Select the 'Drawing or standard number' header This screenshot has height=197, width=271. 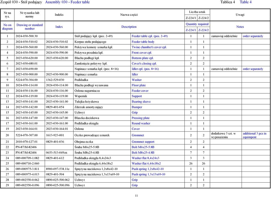coord(30,27)
